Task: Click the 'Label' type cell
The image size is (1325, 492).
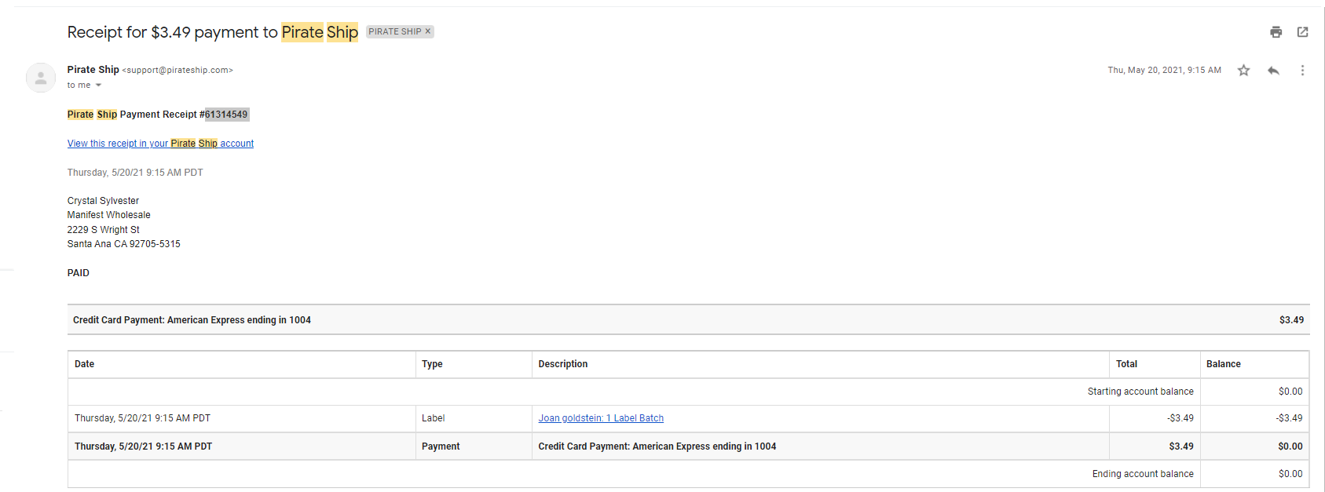Action: pyautogui.click(x=474, y=418)
